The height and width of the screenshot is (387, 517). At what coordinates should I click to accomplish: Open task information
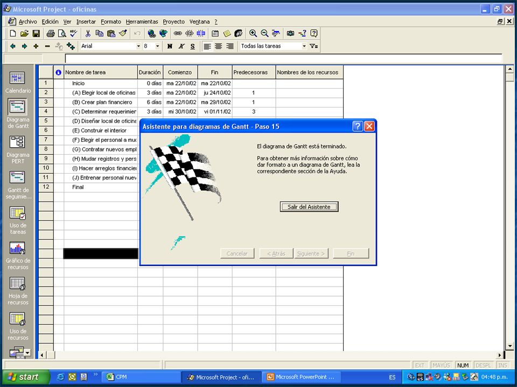pyautogui.click(x=215, y=33)
